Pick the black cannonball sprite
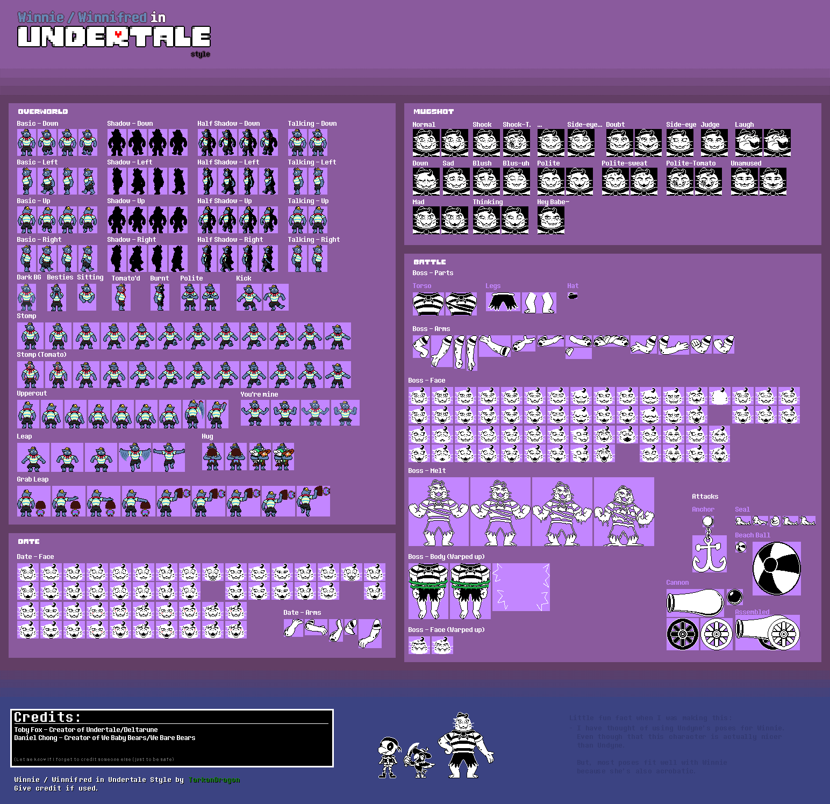This screenshot has width=830, height=804. click(735, 597)
